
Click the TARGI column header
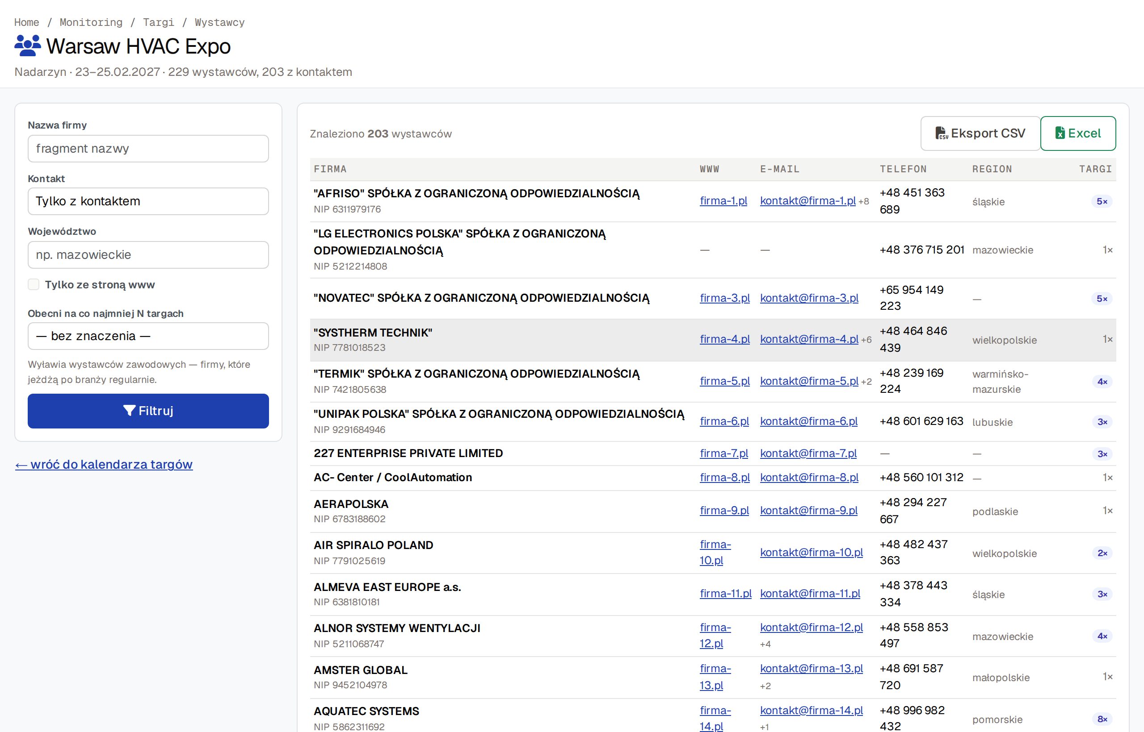tap(1095, 169)
